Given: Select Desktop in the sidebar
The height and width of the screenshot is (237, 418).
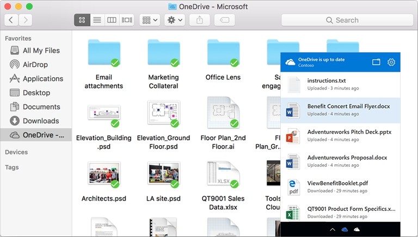Looking at the screenshot, I should click(36, 92).
